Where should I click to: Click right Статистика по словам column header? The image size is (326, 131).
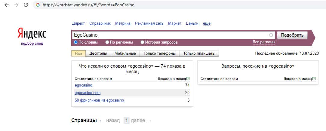[219, 79]
